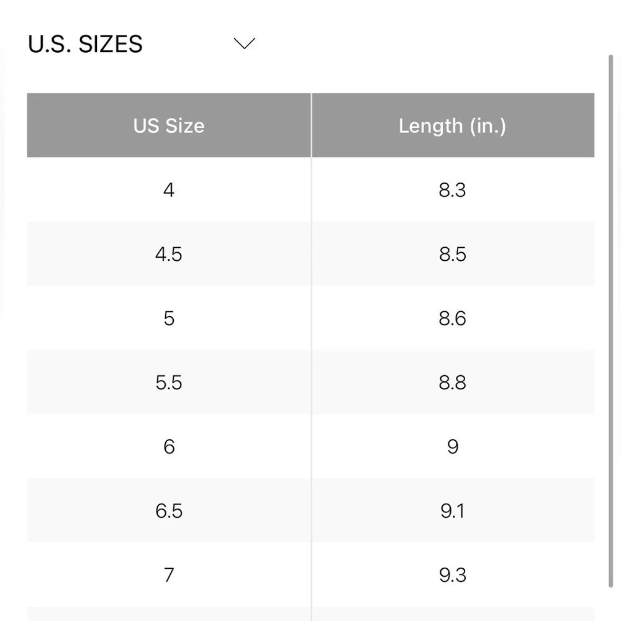Click the 9.3 length value
621x621 pixels.
tap(452, 574)
